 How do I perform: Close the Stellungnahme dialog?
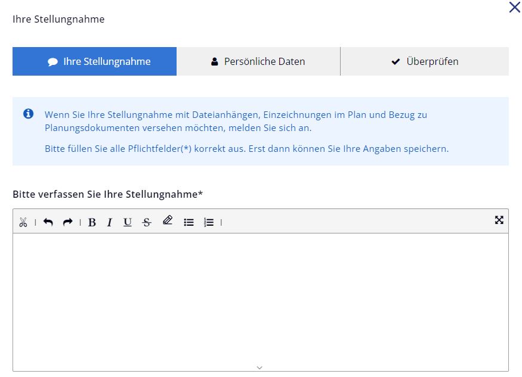point(514,8)
